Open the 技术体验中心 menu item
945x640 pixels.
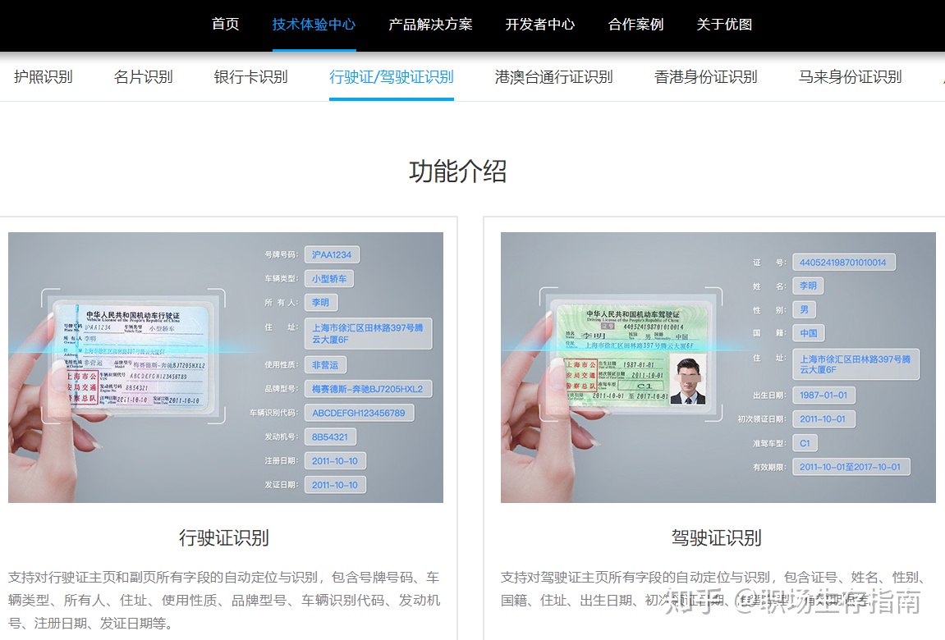pos(313,25)
